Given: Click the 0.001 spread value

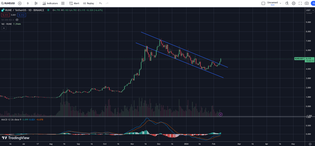Looking at the screenshot, I should (x=13, y=15).
